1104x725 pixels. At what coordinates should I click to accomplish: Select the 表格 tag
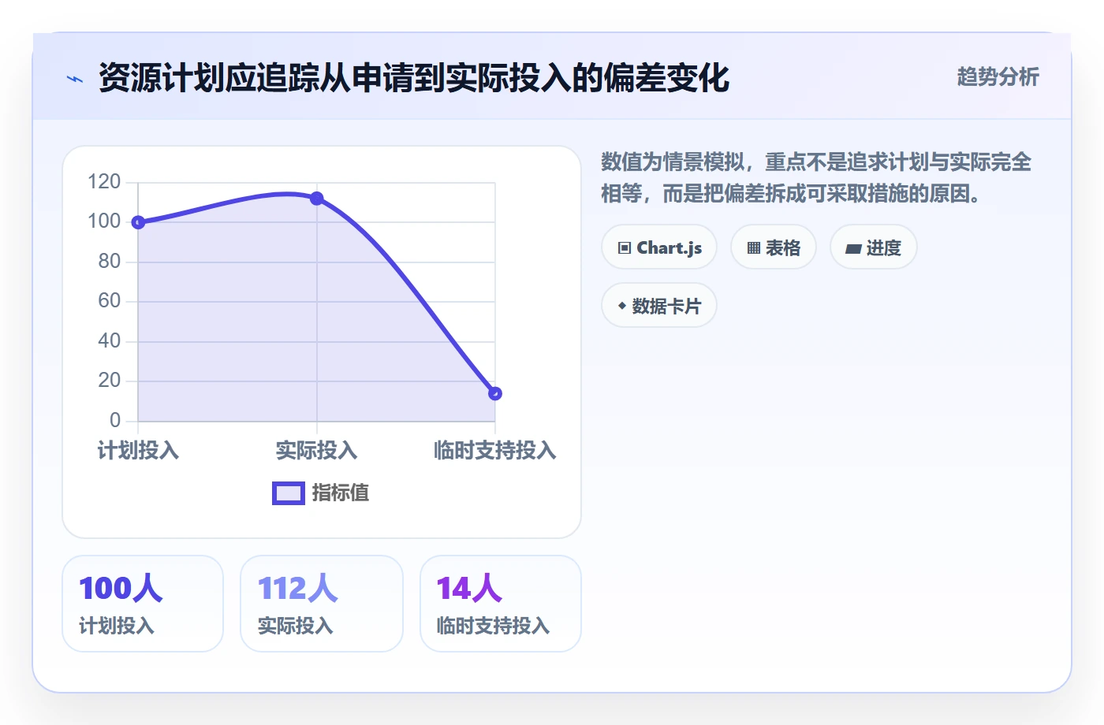774,247
